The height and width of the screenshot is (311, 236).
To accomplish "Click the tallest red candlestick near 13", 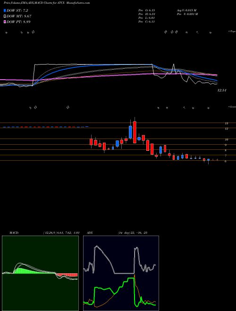I will point(135,132).
